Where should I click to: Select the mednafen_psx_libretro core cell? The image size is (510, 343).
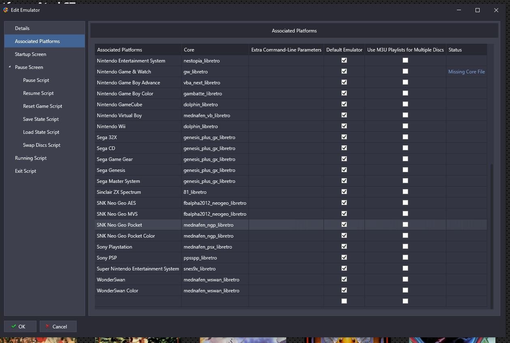[x=215, y=247]
